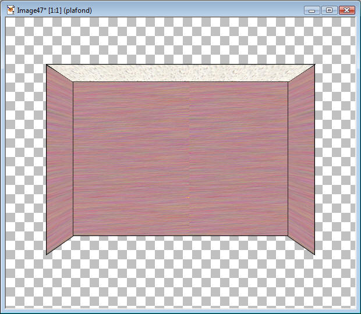Viewport: 361px width, 314px height.
Task: Close the Image47 window
Action: point(346,10)
